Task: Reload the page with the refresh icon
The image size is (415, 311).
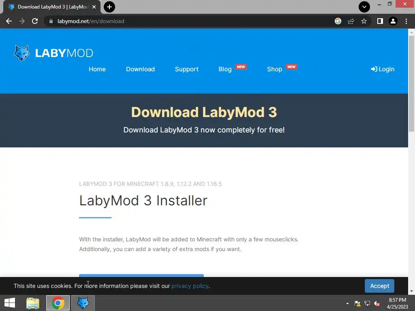Action: point(35,21)
